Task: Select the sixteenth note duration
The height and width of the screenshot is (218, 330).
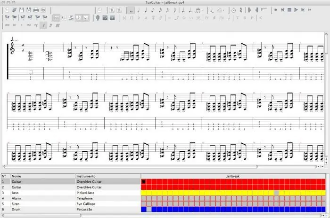Action: coord(160,10)
